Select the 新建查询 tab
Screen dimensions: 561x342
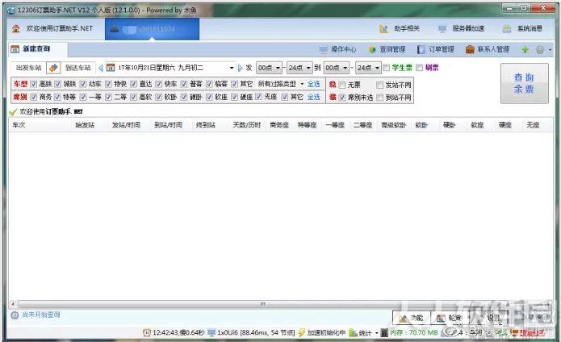tap(38, 49)
